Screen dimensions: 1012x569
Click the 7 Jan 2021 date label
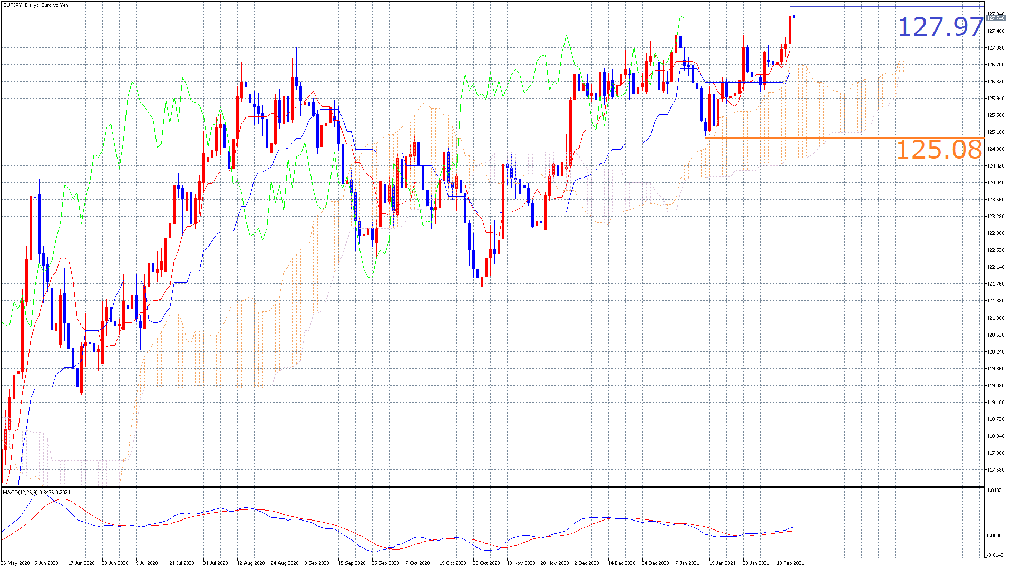687,563
